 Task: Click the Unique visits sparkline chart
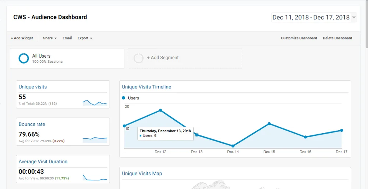[95, 102]
